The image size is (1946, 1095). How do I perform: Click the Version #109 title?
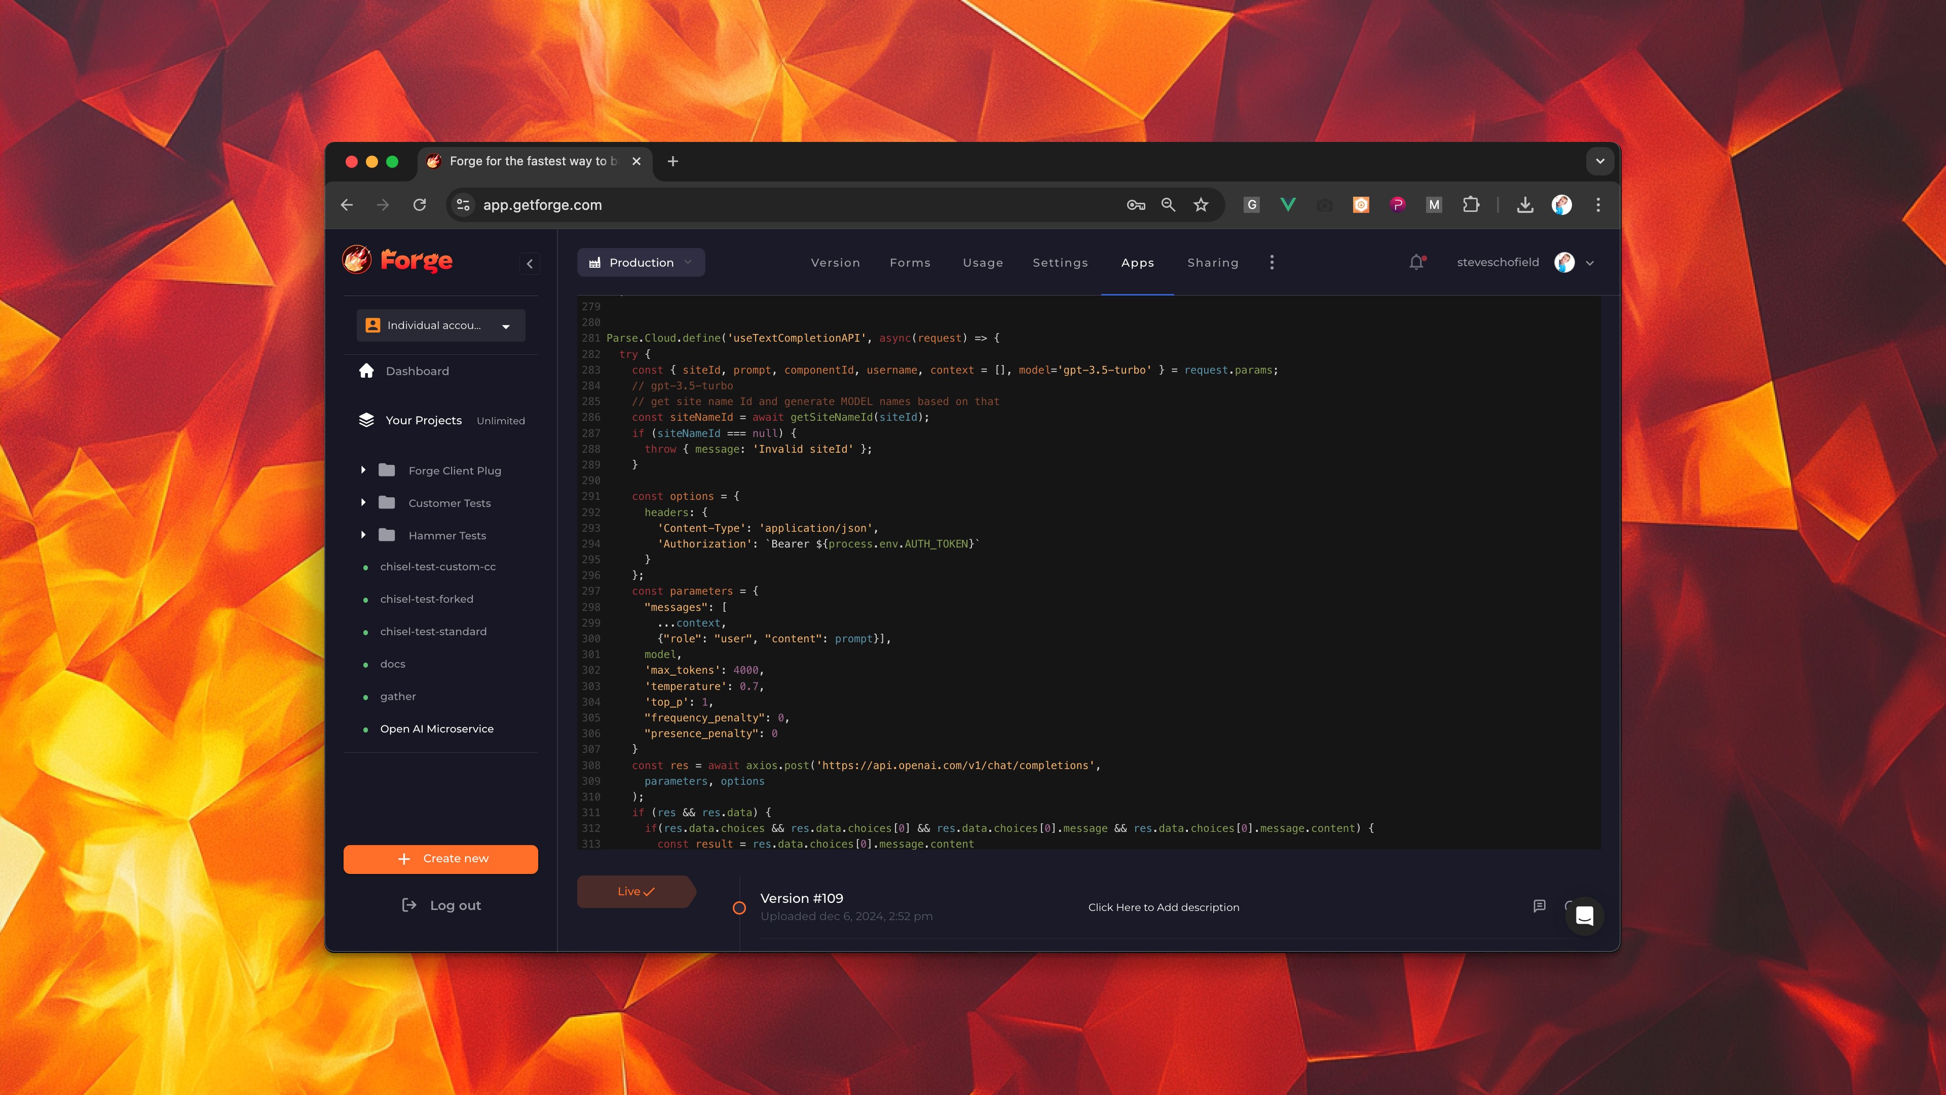[802, 898]
